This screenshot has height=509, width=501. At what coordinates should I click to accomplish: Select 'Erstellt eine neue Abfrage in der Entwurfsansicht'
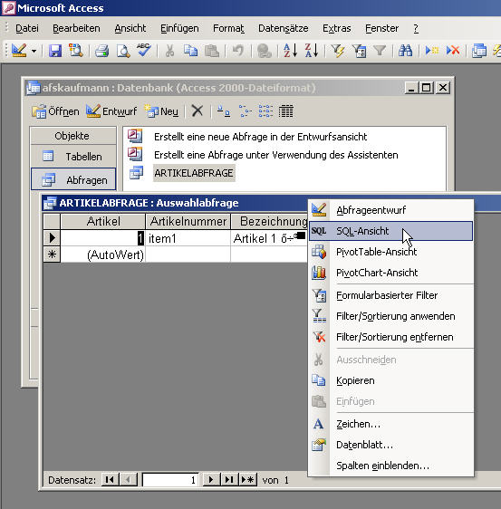tap(260, 137)
